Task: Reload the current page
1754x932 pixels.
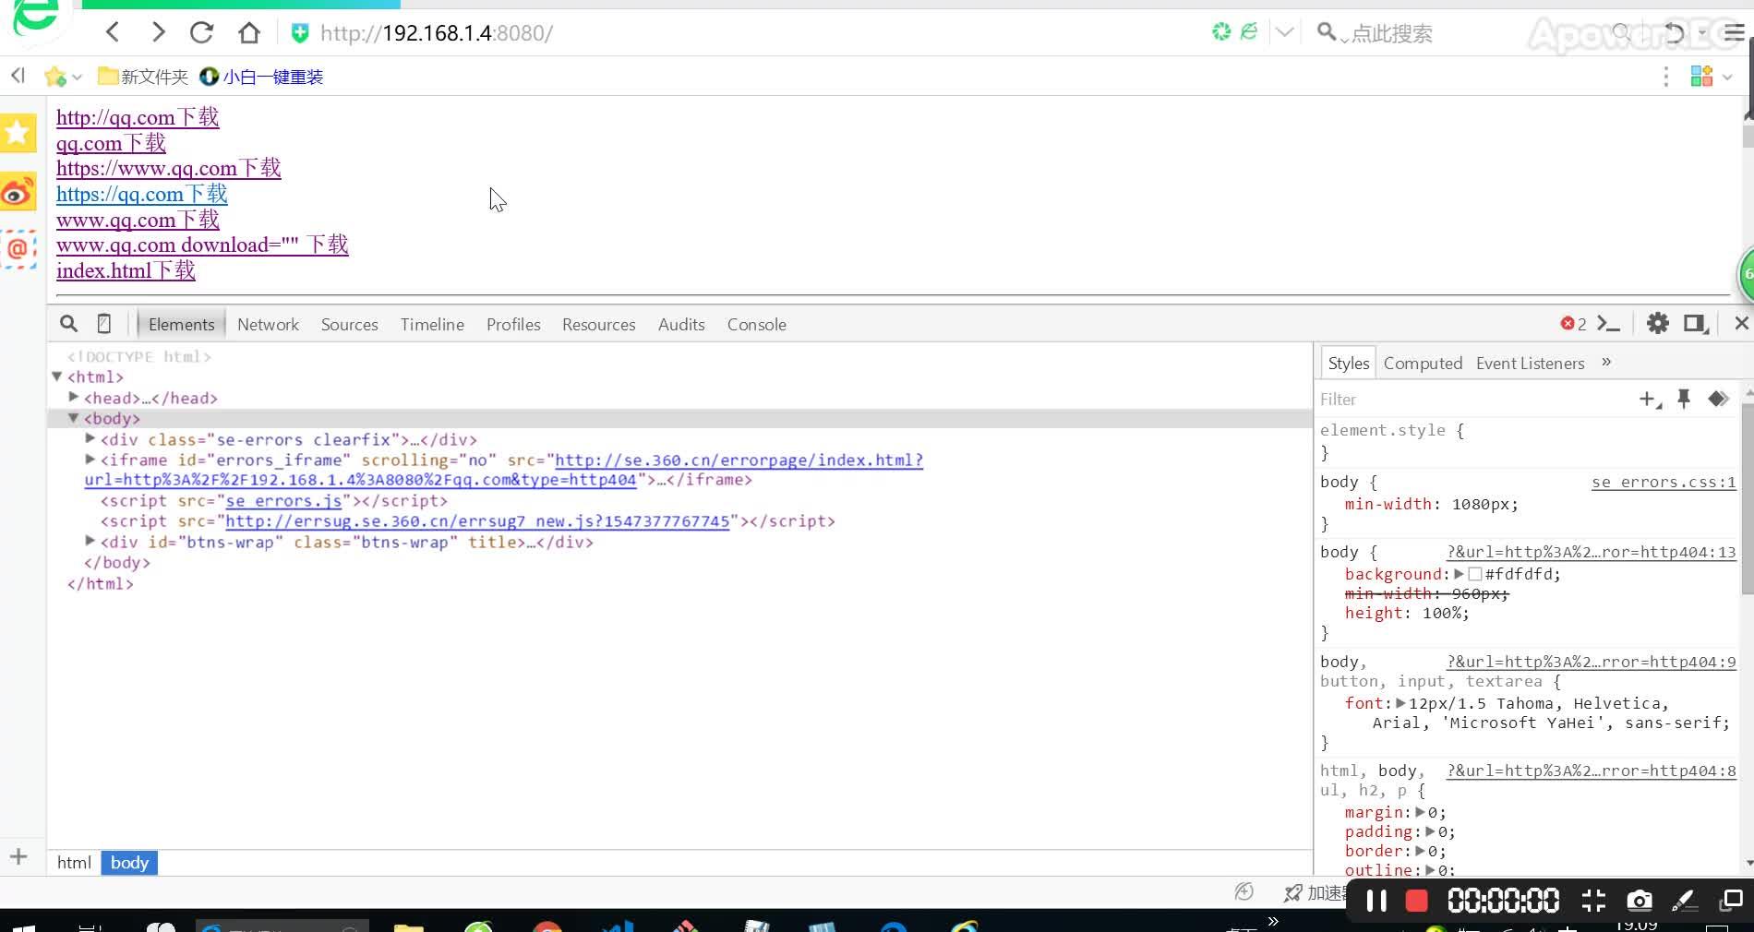Action: click(x=201, y=33)
